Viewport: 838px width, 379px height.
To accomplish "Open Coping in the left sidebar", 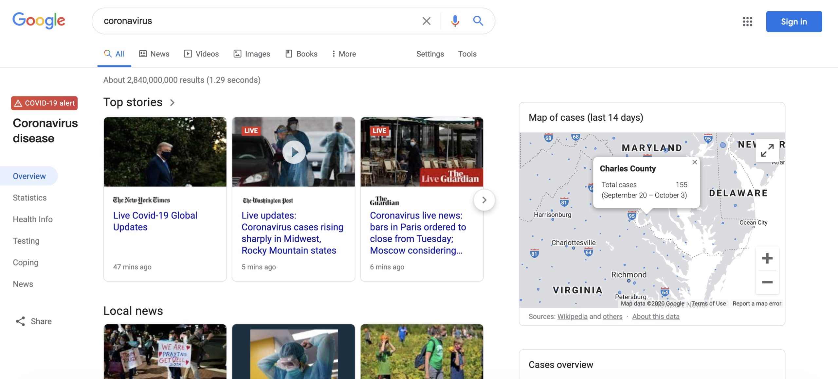I will point(26,262).
